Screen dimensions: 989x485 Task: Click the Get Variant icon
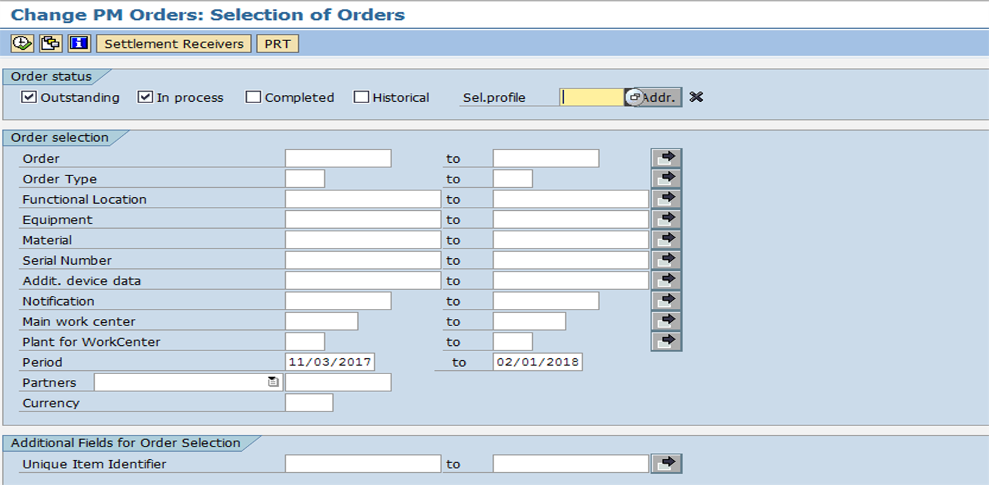pos(51,44)
